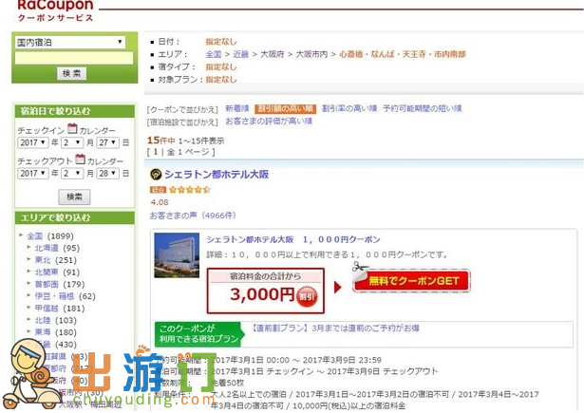Image resolution: width=584 pixels, height=413 pixels.
Task: Sort coupons by 割引額の高い順
Action: [x=285, y=109]
